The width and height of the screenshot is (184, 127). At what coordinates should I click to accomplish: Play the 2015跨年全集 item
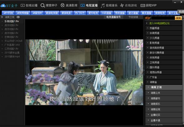12,53
